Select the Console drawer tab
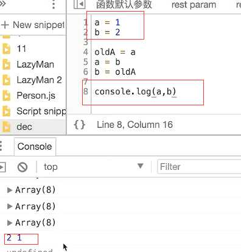The image size is (241, 252). [x=35, y=147]
